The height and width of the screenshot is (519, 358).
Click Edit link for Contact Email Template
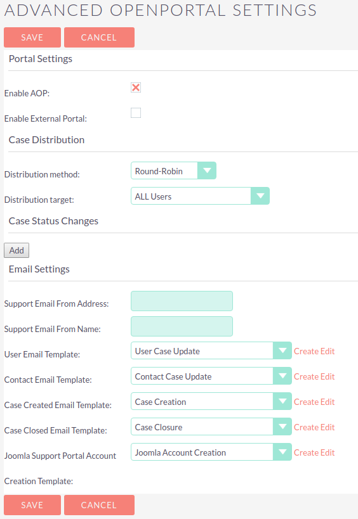point(328,376)
